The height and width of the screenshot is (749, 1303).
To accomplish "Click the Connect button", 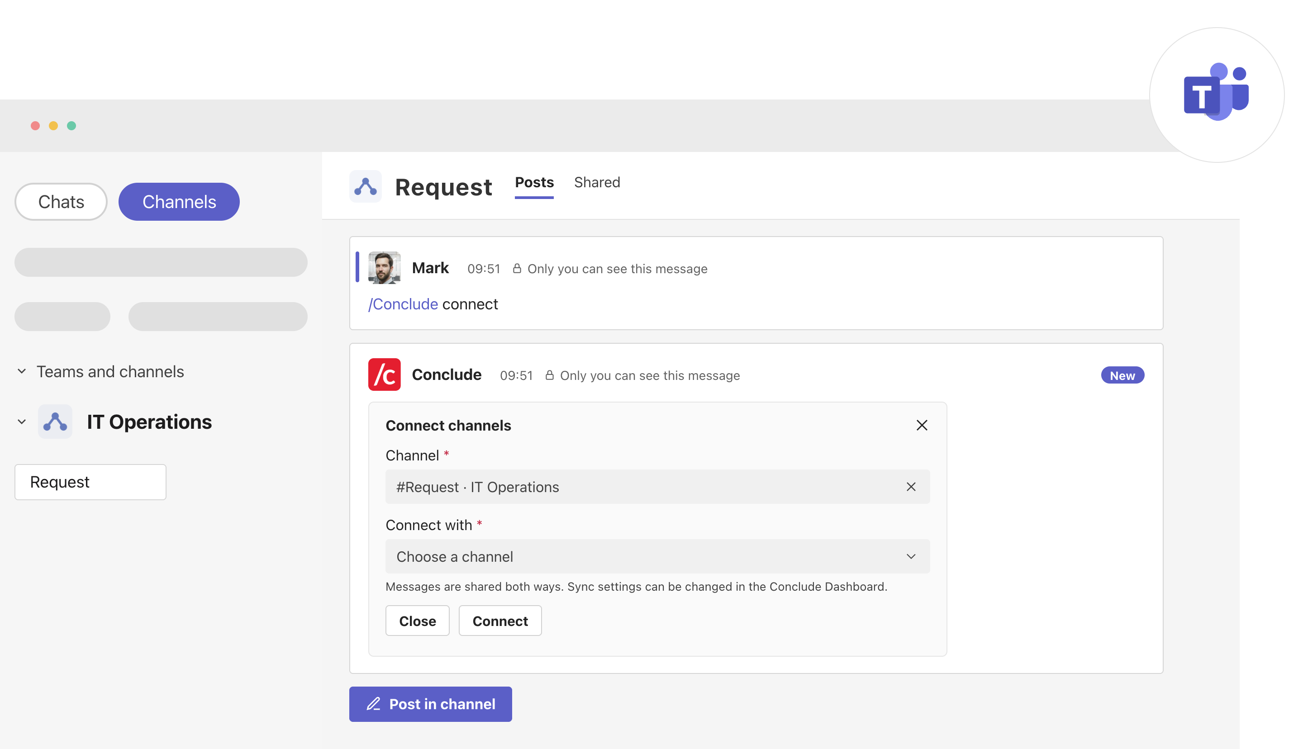I will pos(500,621).
